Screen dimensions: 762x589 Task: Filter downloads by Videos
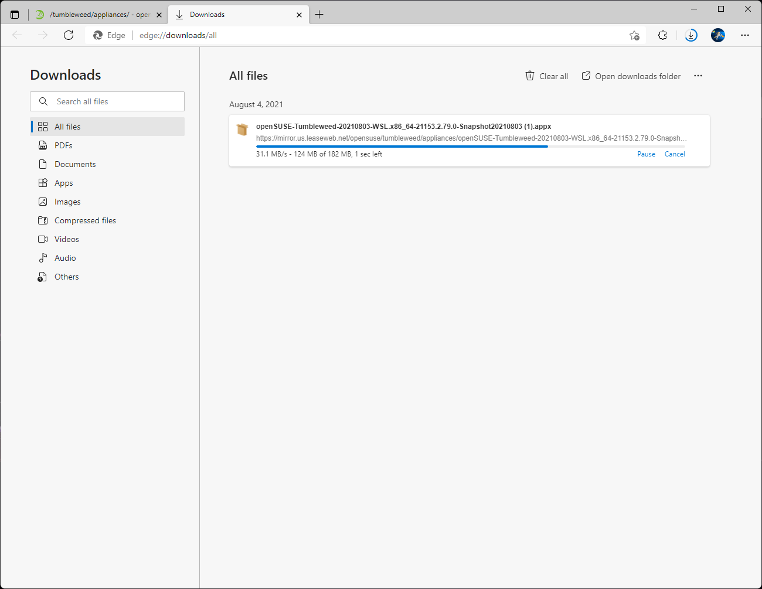tap(107, 239)
